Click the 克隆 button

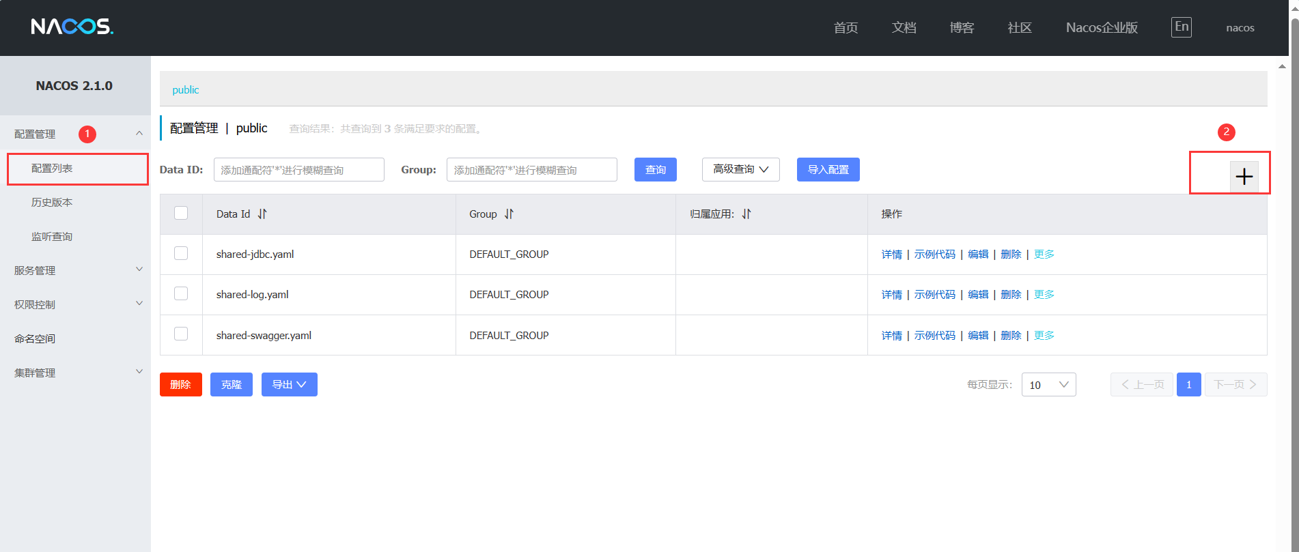[x=232, y=385]
